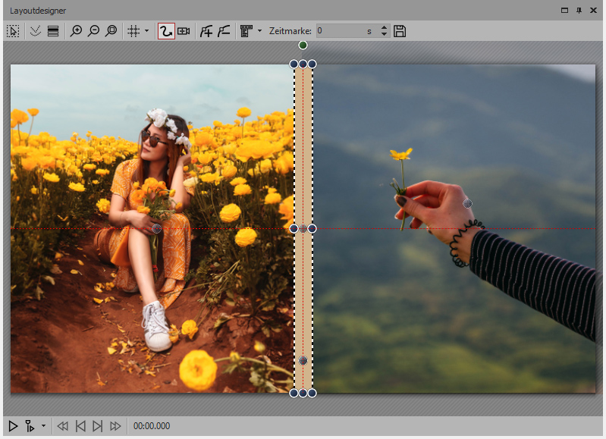The height and width of the screenshot is (439, 606).
Task: Click the save disk icon after Zeitmarke
Action: [x=400, y=31]
